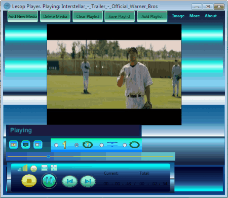
Task: Open the More menu
Action: (x=195, y=16)
